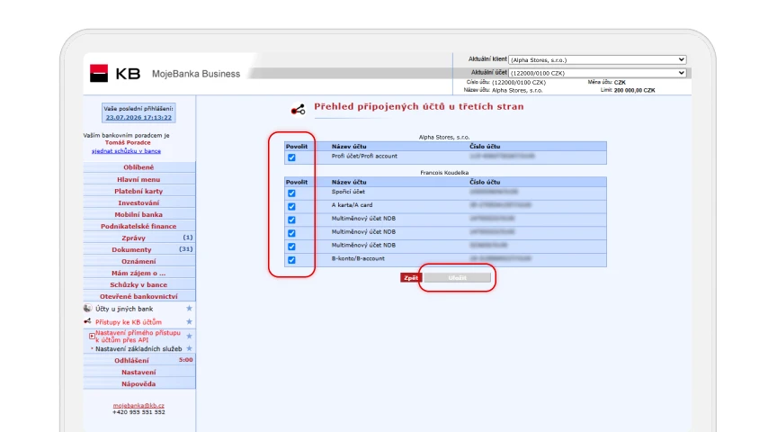The image size is (777, 432).
Task: Toggle the third Multiměnový účet NDB checkbox
Action: click(291, 247)
